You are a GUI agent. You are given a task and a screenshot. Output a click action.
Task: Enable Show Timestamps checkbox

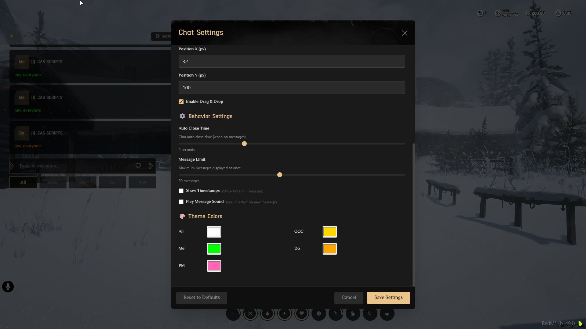pyautogui.click(x=181, y=191)
